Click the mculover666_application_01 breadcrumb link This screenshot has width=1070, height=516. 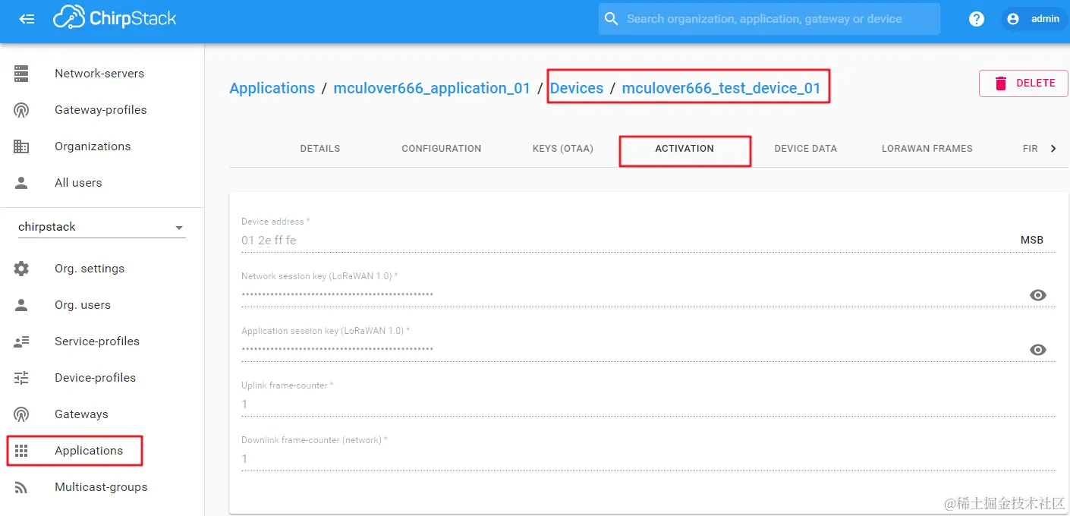(432, 88)
